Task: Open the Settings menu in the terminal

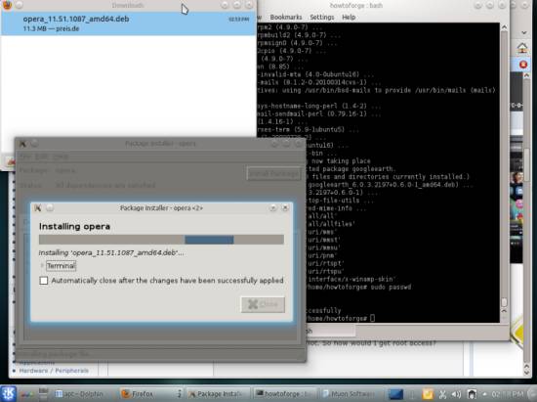Action: [x=321, y=18]
